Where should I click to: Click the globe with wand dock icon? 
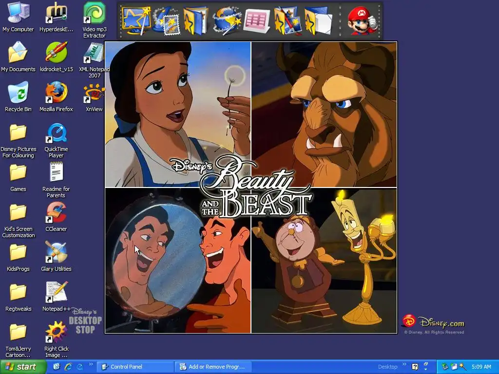coord(226,20)
